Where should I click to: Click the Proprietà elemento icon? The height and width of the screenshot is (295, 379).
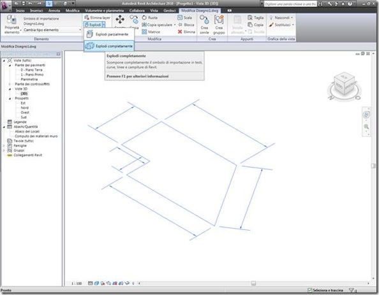coord(11,24)
